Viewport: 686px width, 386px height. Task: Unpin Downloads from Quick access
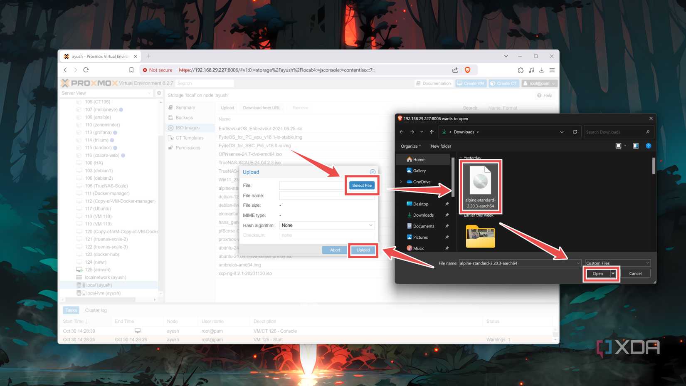click(x=447, y=215)
